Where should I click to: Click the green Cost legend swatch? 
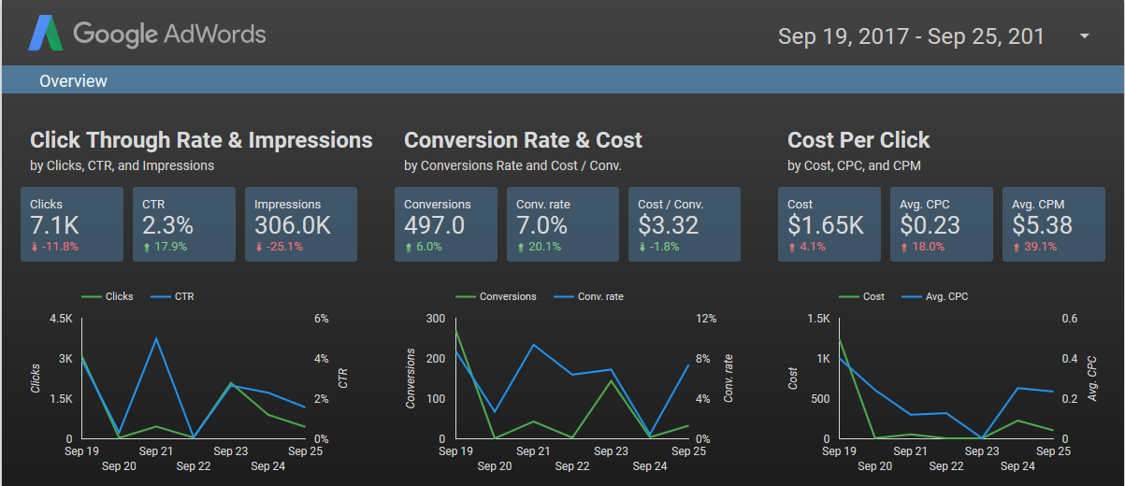(849, 296)
